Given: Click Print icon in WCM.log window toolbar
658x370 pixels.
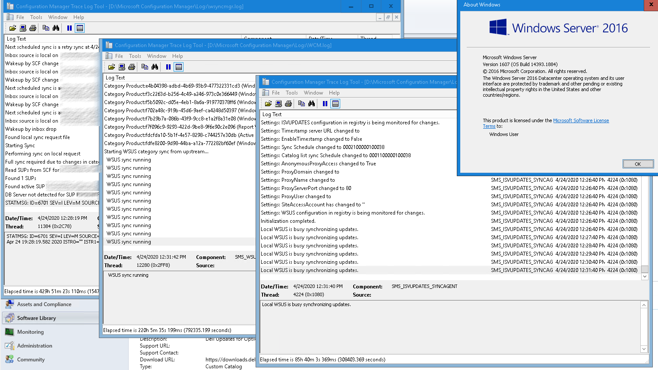Looking at the screenshot, I should pyautogui.click(x=132, y=67).
